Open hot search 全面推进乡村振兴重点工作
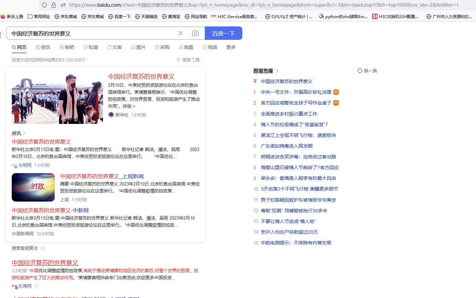This screenshot has width=476, height=298. (x=289, y=114)
